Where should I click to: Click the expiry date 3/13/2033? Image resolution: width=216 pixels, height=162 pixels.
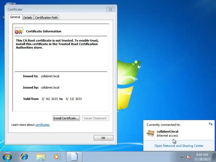click(x=73, y=99)
